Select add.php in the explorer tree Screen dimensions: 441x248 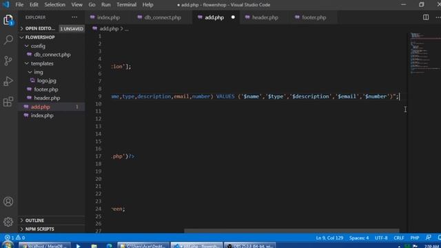tap(52, 107)
